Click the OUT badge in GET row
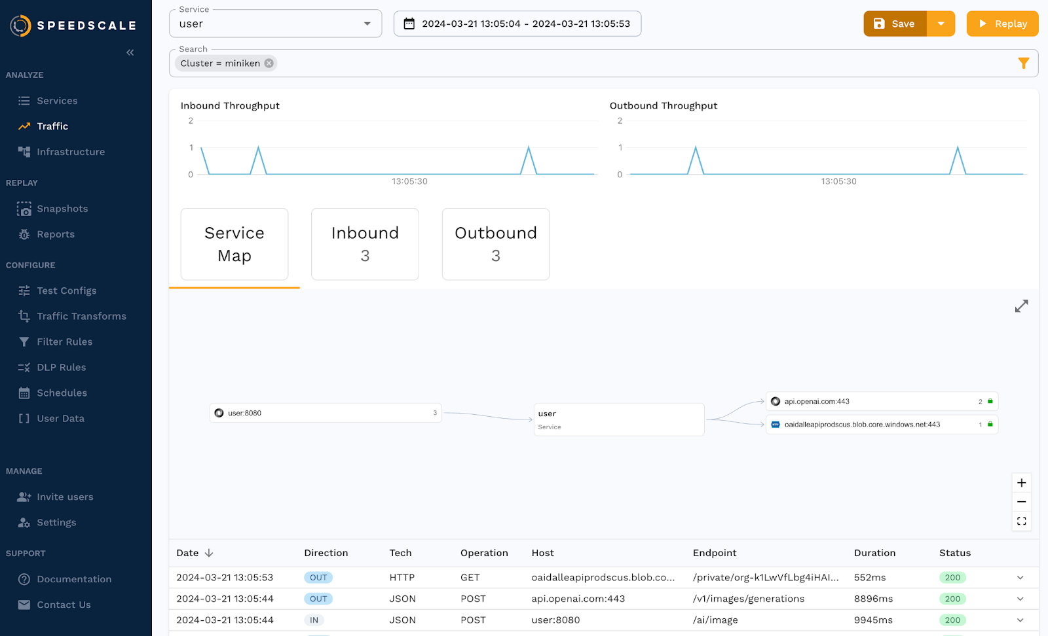Screen dimensions: 1048x636 tap(318, 578)
